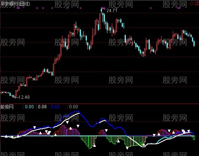Select the 24.71 high price label
The image size is (199, 156).
point(112,11)
